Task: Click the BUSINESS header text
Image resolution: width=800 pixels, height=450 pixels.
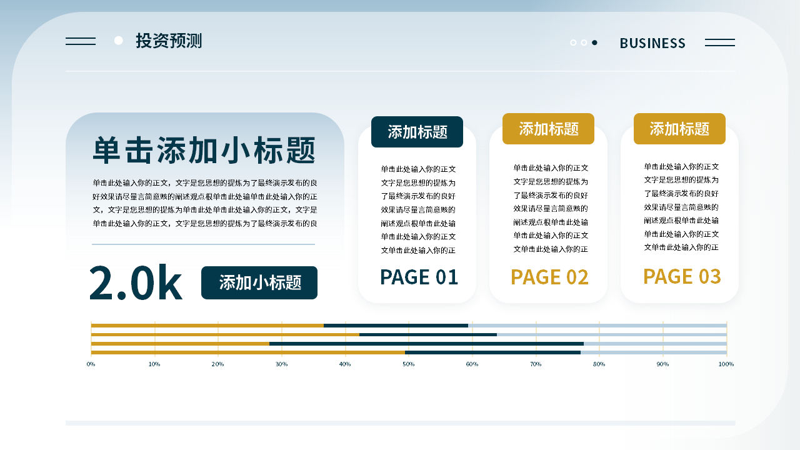Action: coord(652,43)
